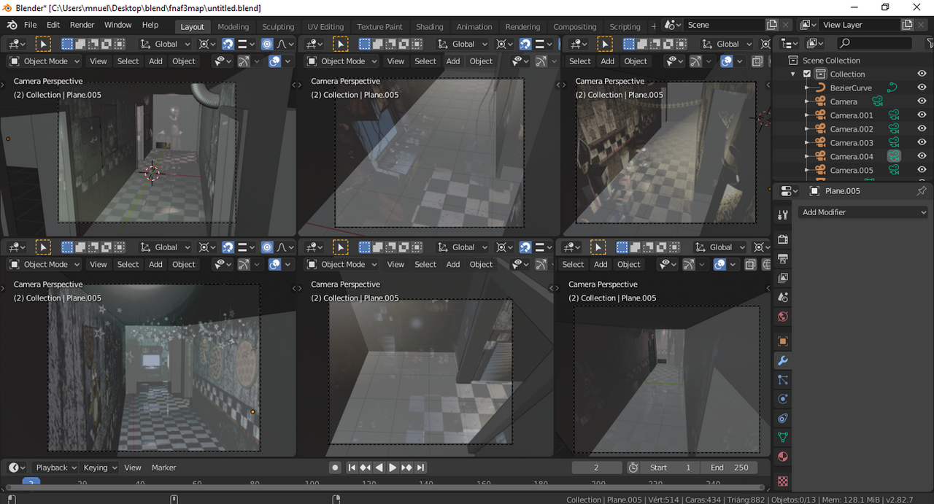934x504 pixels.
Task: Play the animation in reverse
Action: tap(379, 468)
